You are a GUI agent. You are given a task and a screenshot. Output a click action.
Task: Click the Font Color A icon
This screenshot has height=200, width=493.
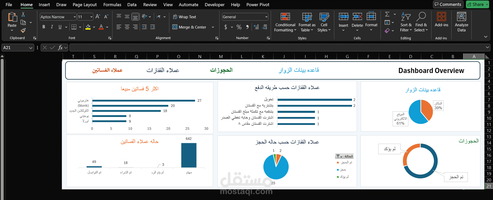101,27
